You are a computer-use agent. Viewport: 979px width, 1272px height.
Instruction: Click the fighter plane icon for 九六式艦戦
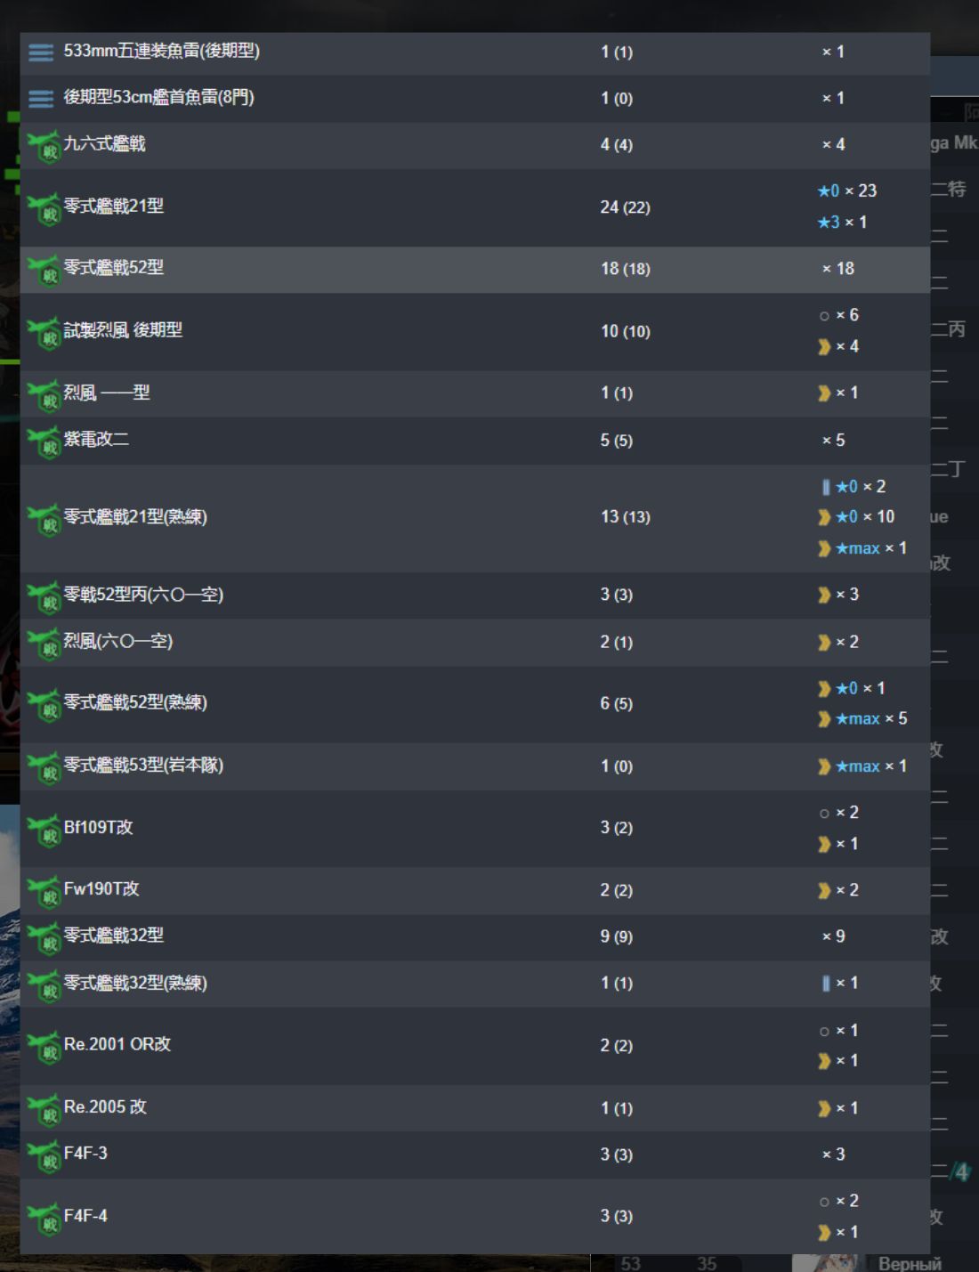pos(44,146)
